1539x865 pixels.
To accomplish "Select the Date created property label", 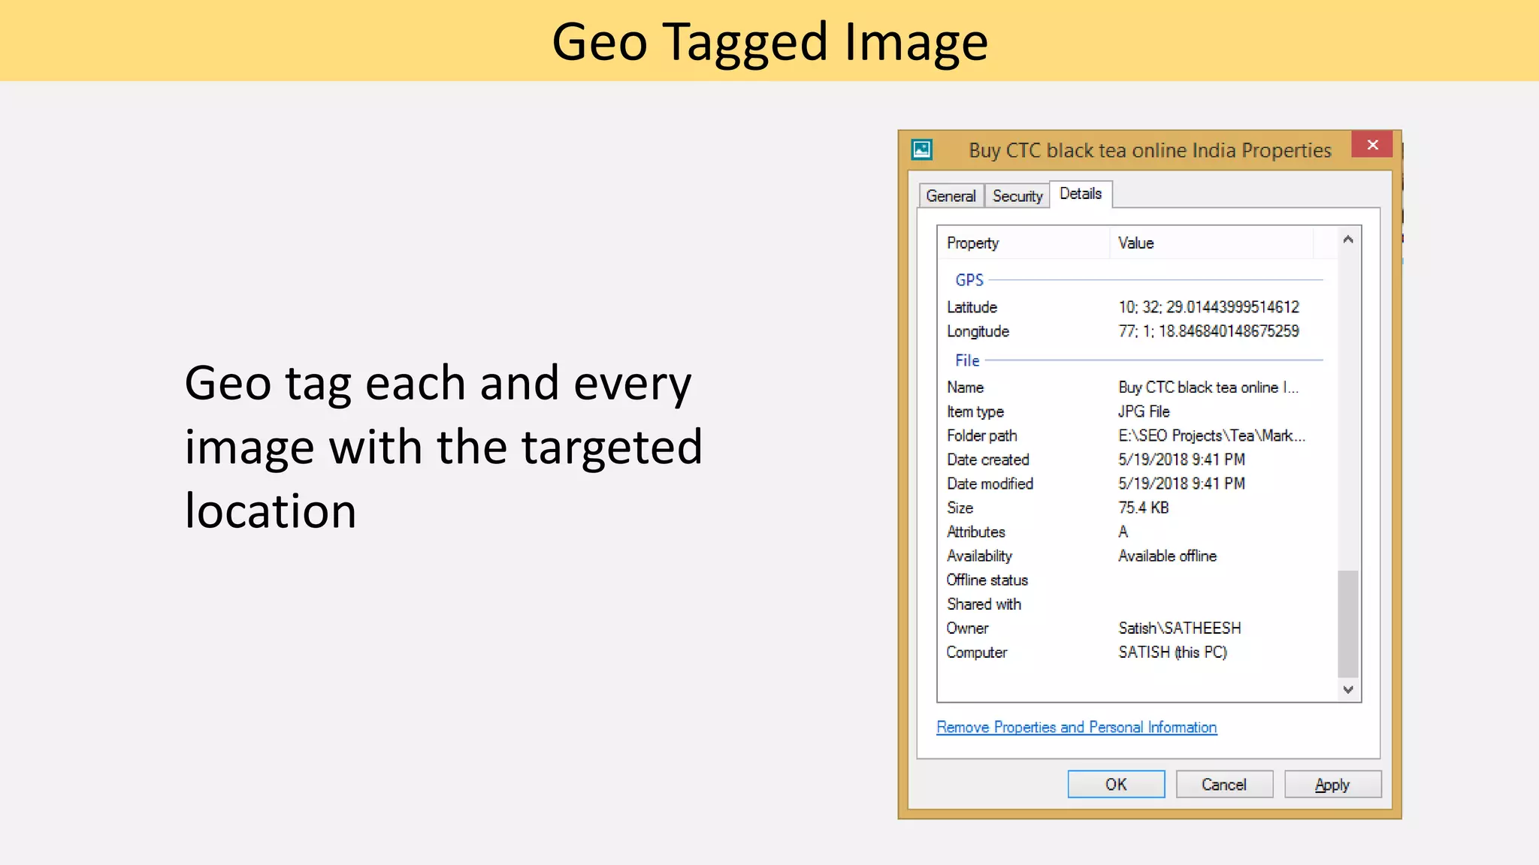I will [988, 460].
